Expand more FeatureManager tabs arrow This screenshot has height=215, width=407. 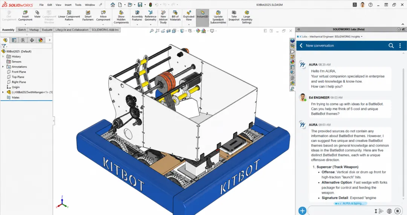pyautogui.click(x=50, y=40)
